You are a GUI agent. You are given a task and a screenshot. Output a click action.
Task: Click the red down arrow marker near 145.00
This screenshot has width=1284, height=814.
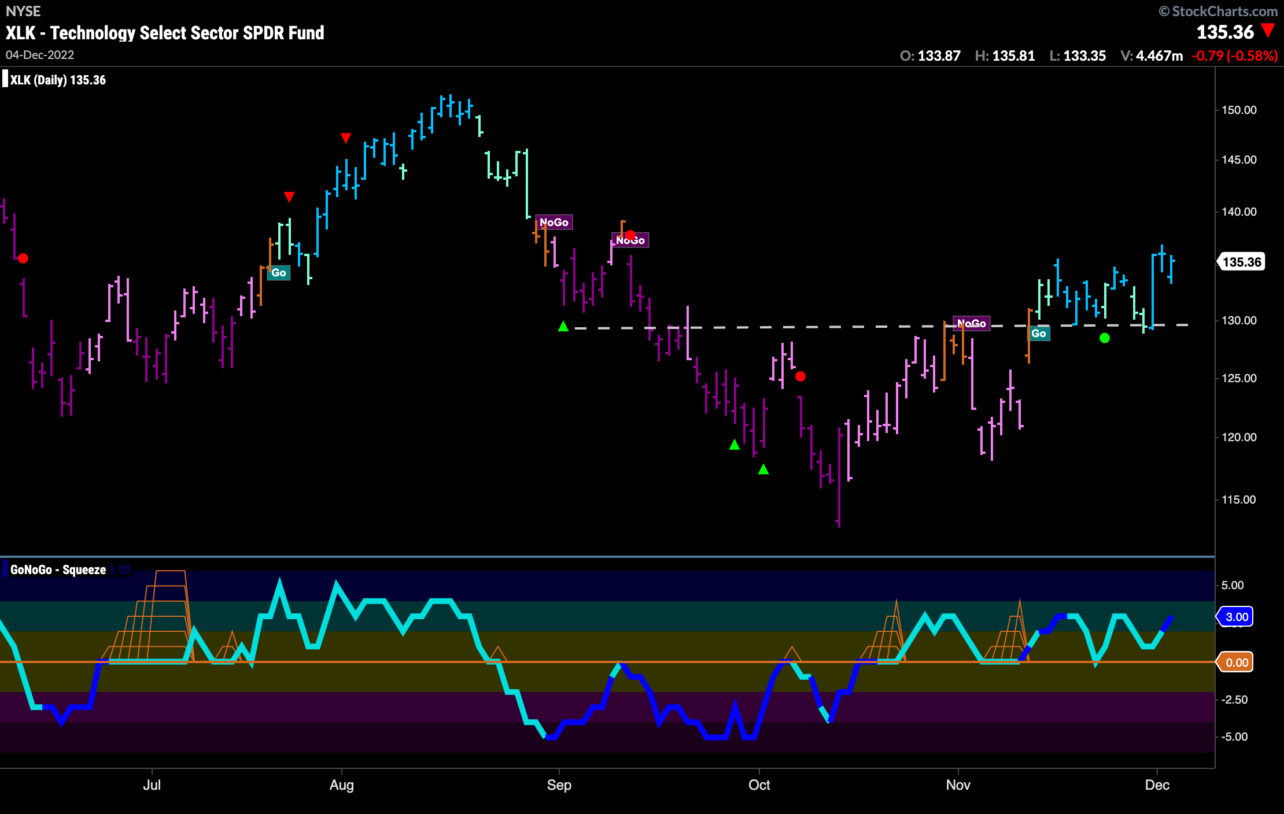click(346, 138)
